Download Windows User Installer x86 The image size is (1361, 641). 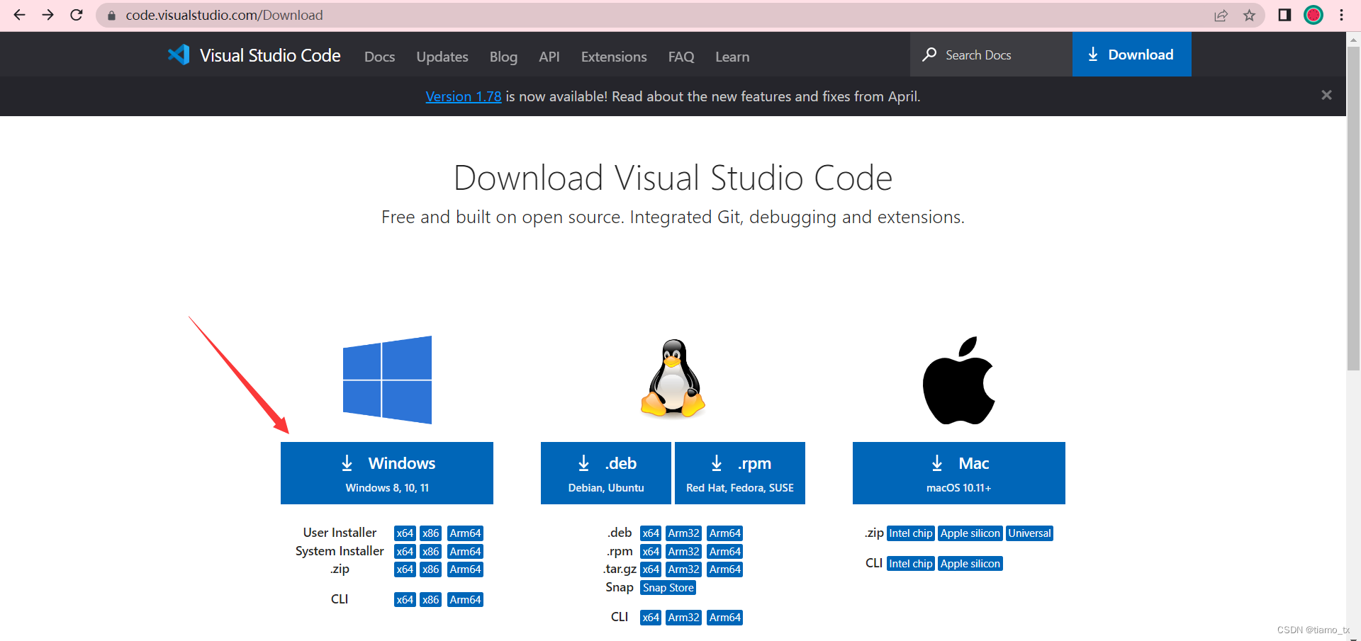430,533
